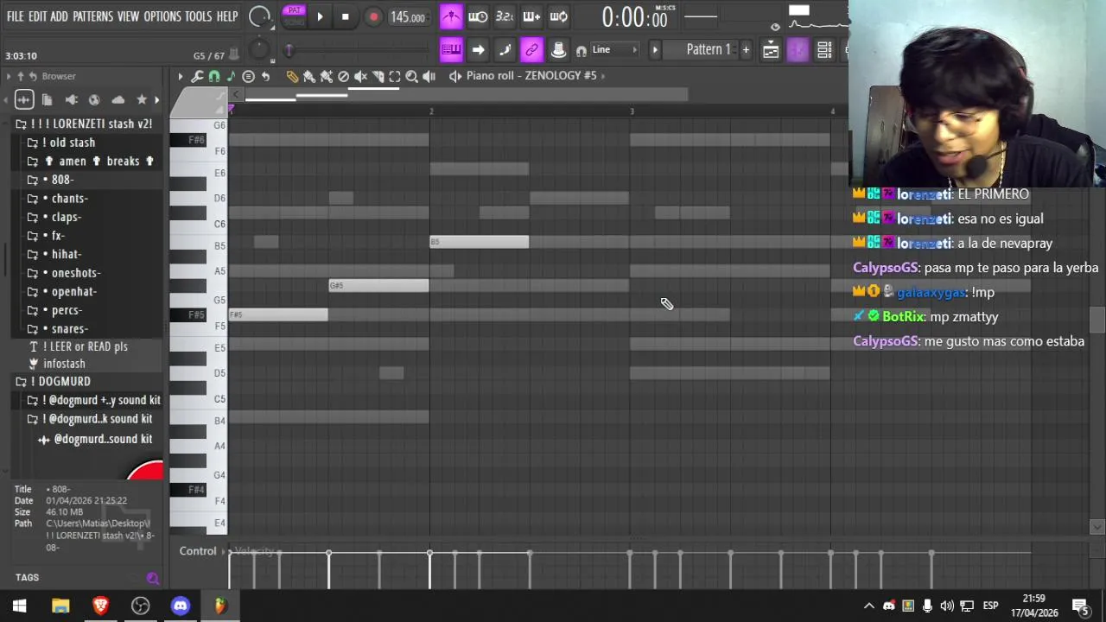Screen dimensions: 1106x622
Task: Choose the Select marquee tool
Action: click(x=395, y=76)
